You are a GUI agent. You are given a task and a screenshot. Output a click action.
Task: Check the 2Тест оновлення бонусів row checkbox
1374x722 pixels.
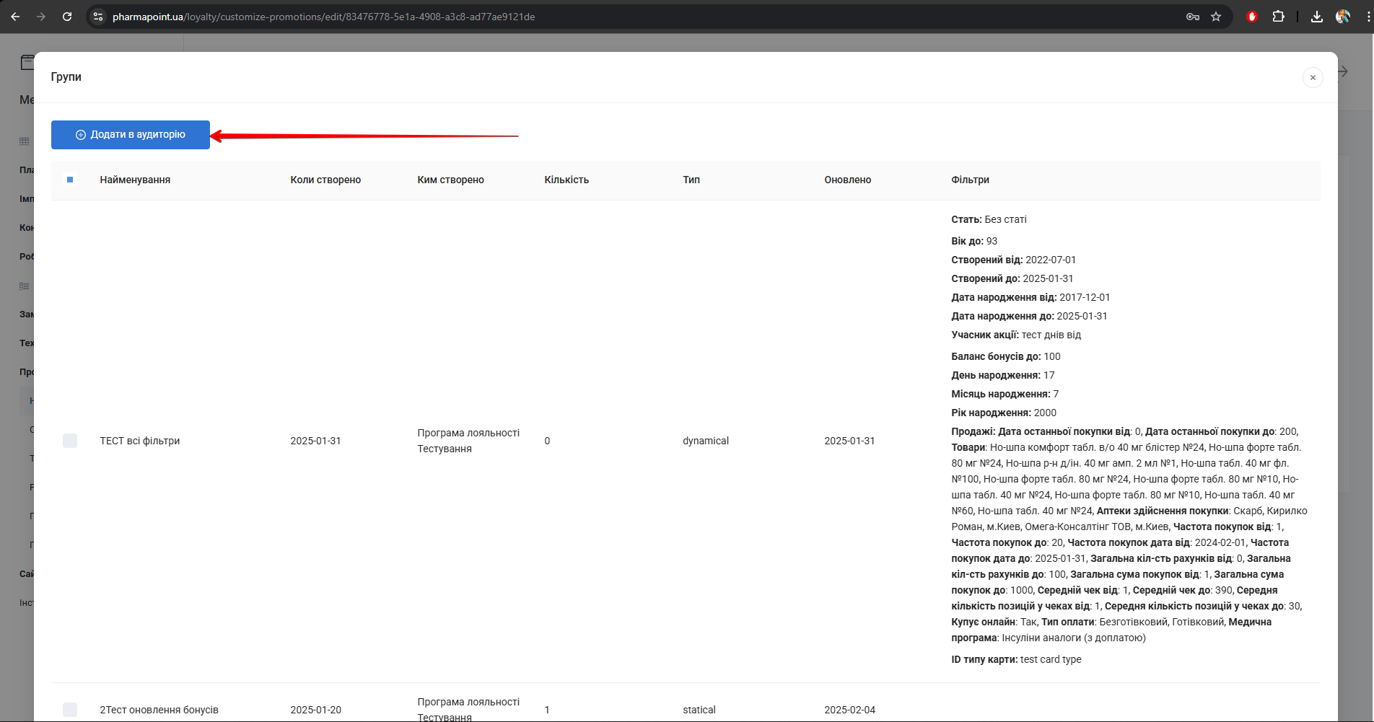70,710
